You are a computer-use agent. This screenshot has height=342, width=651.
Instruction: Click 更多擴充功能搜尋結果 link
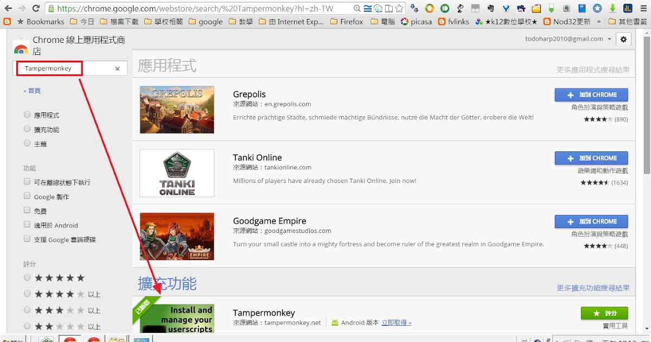pyautogui.click(x=593, y=288)
